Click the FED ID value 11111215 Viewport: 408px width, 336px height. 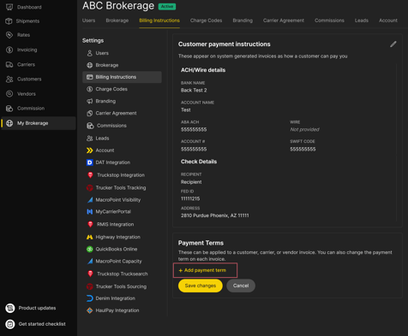coord(190,198)
